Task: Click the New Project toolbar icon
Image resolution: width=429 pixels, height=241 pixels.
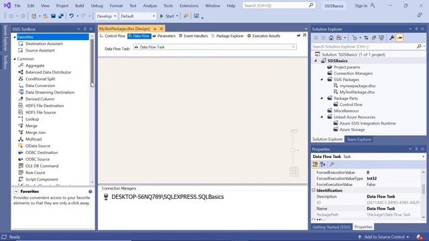Action: point(34,16)
